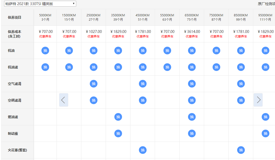Click 空气滤清 换 icon under 85000KM

tap(241, 84)
